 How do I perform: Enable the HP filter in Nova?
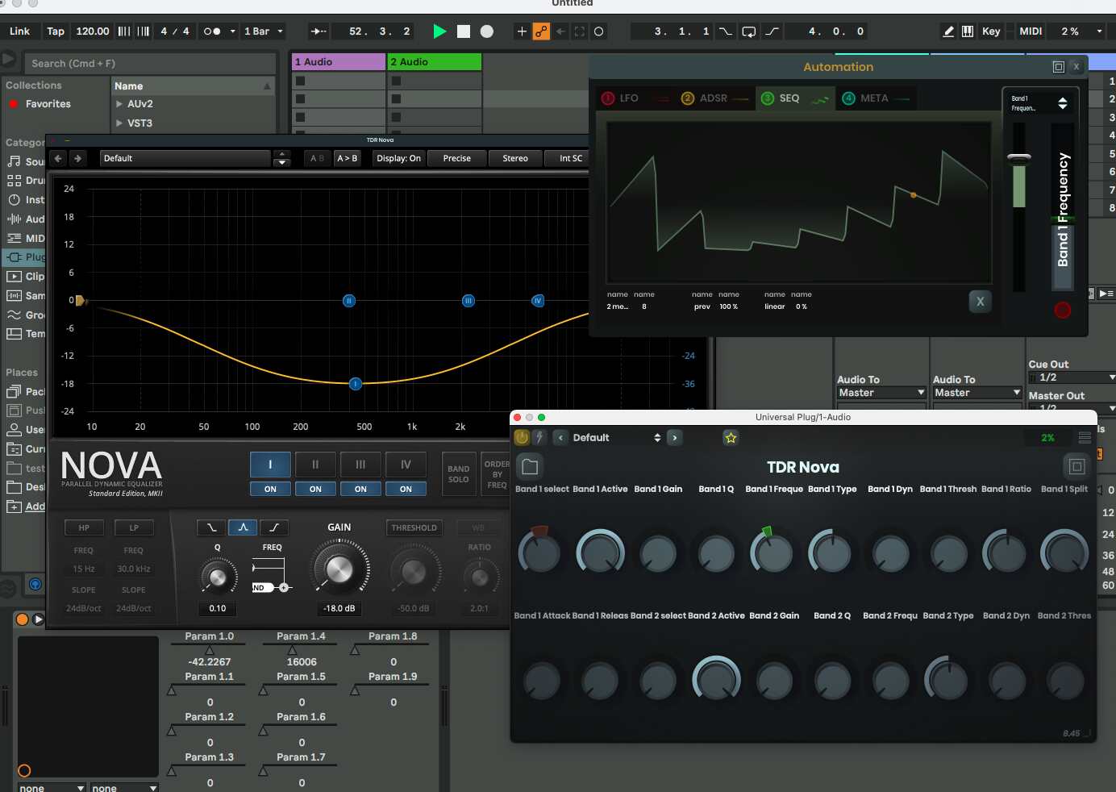84,527
